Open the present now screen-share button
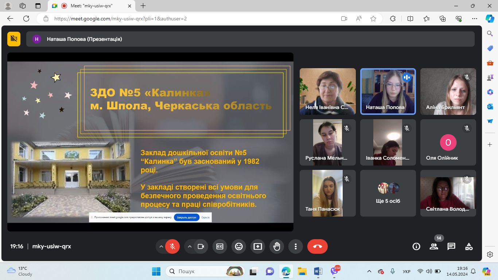The width and height of the screenshot is (498, 280). click(258, 246)
